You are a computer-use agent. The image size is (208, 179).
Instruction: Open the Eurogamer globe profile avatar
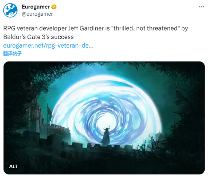tap(10, 10)
